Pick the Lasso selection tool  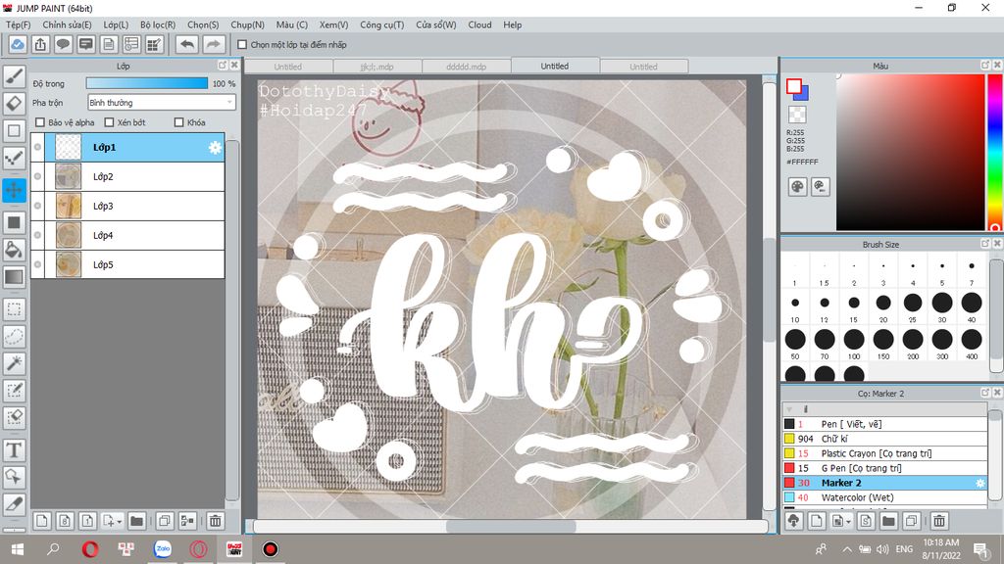click(x=15, y=336)
